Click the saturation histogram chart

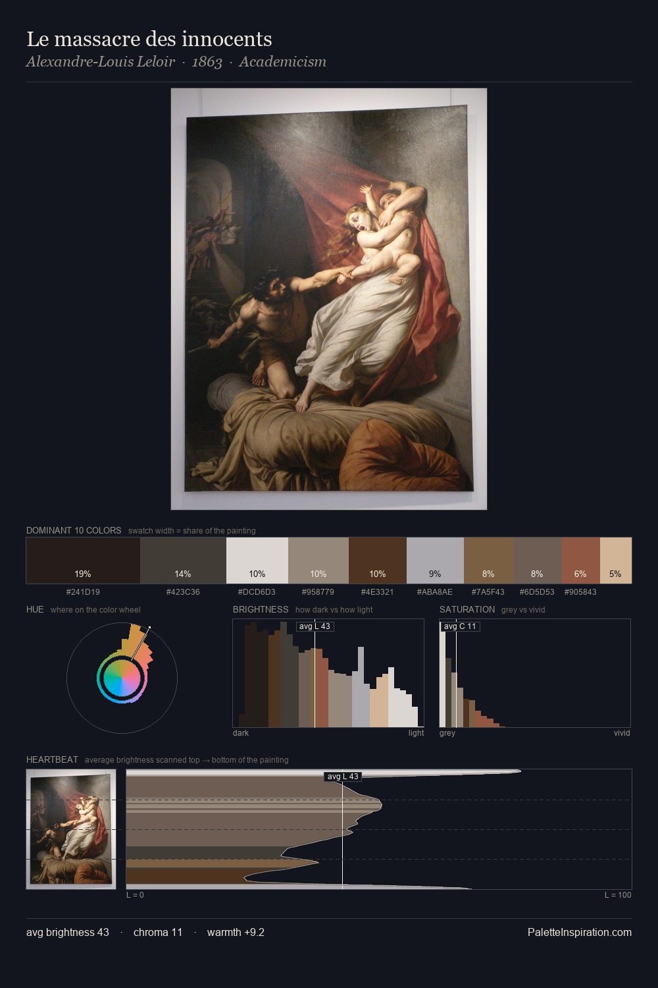point(535,673)
